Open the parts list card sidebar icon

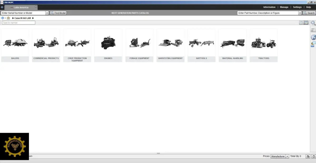point(313,30)
